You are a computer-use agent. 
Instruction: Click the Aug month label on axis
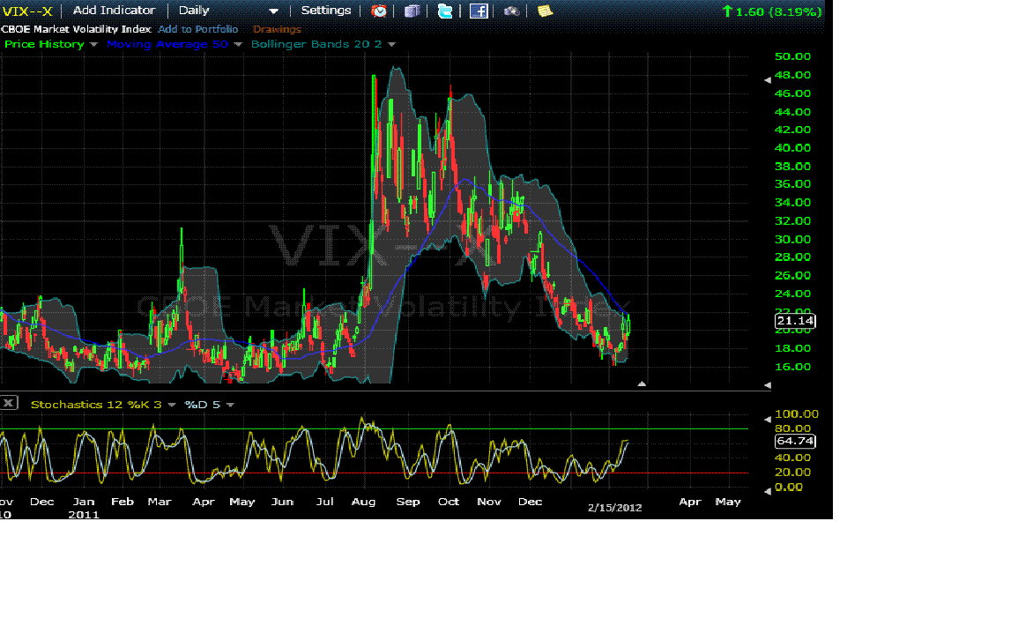[x=363, y=502]
